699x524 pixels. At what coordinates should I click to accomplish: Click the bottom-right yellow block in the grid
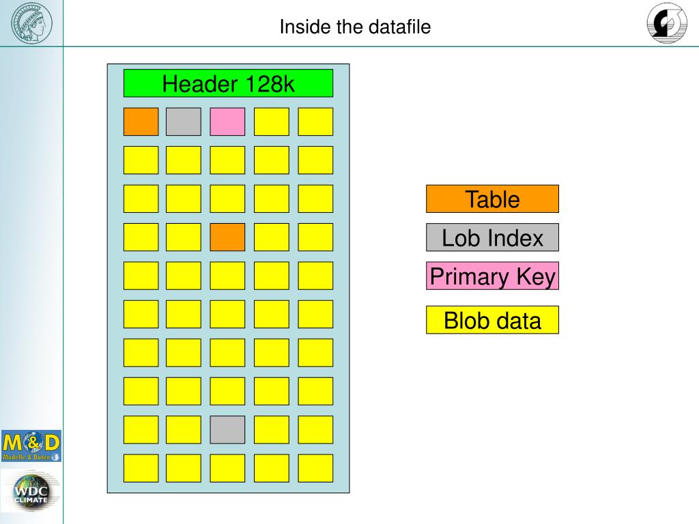(x=315, y=468)
